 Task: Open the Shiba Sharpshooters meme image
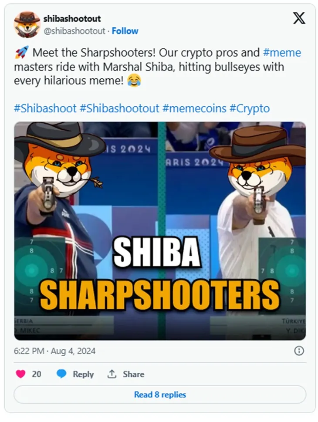[160, 231]
